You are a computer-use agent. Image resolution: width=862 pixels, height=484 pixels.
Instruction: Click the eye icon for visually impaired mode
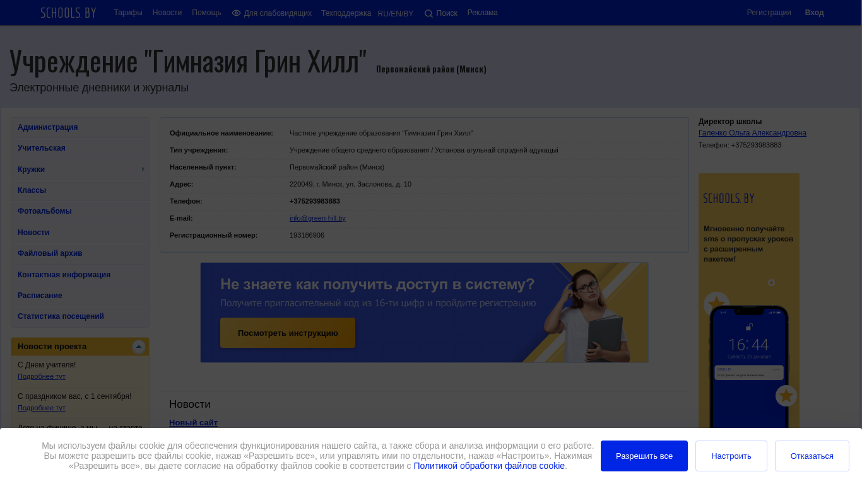coord(236,13)
